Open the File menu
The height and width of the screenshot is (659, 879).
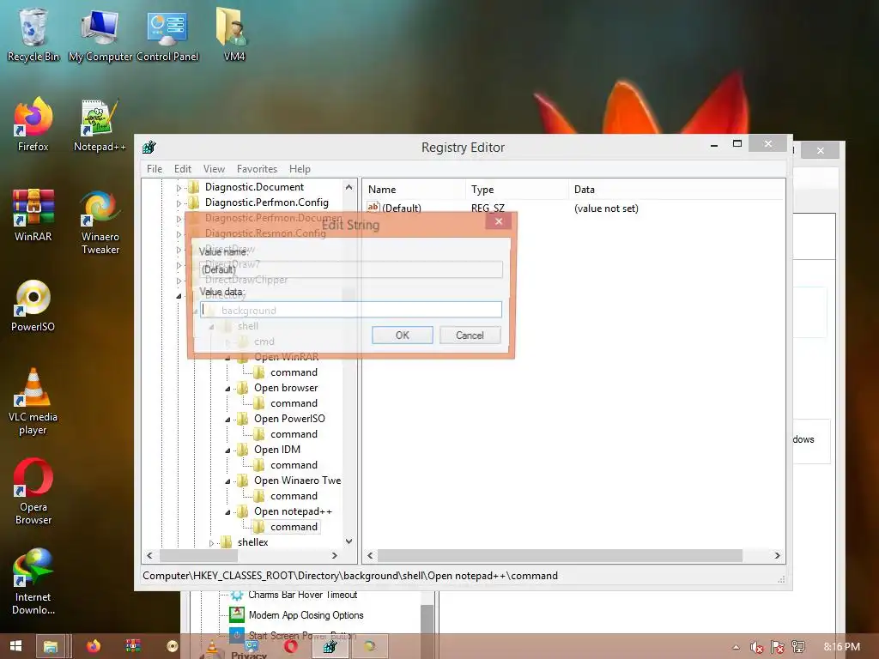pos(155,169)
